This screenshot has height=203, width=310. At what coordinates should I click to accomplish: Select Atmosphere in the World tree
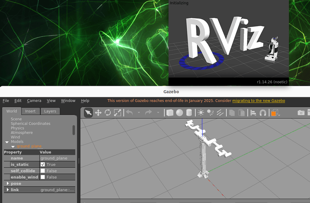click(22, 133)
